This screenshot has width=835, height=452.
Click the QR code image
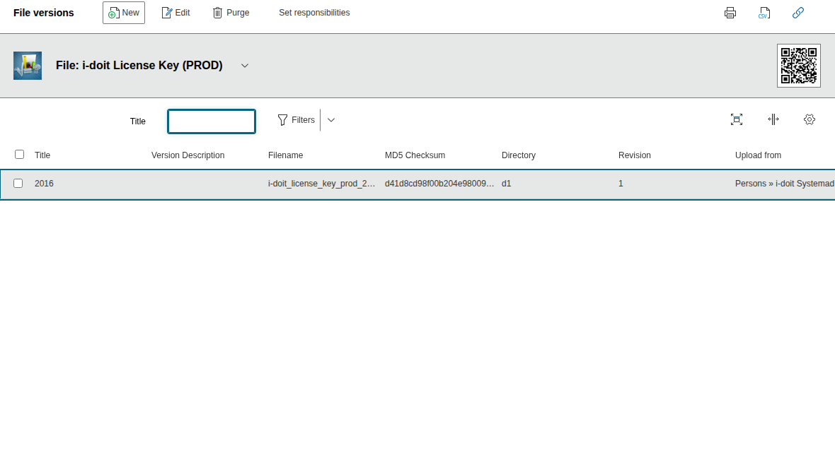[799, 66]
